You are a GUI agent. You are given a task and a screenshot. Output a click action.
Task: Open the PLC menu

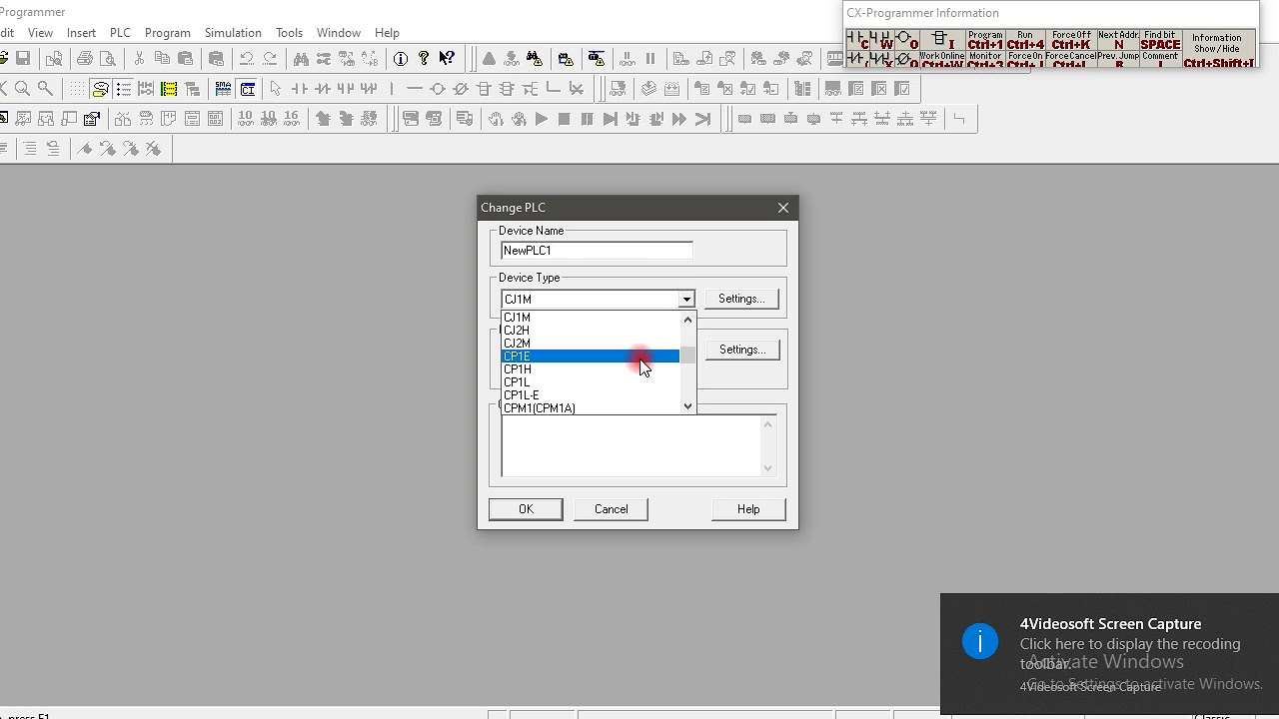(120, 33)
